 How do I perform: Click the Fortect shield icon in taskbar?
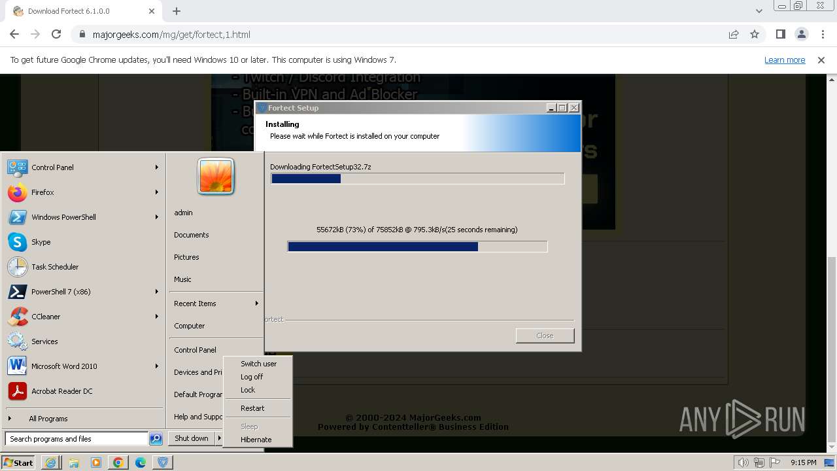(163, 462)
